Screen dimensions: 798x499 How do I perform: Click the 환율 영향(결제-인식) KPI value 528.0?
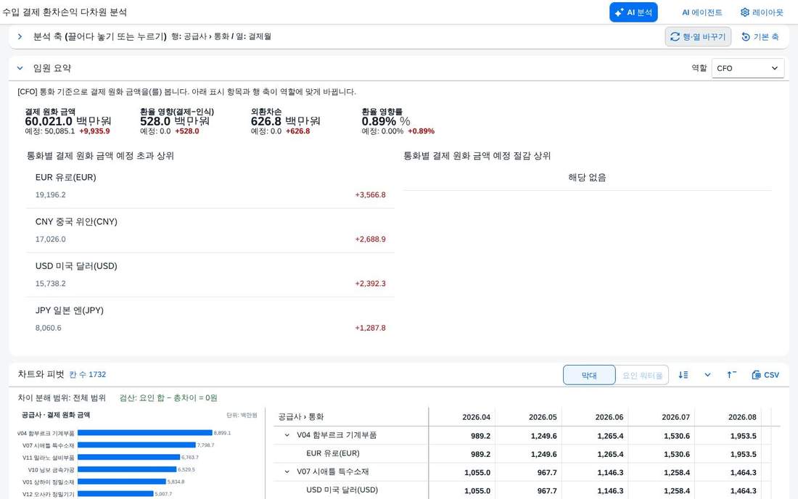tap(155, 121)
